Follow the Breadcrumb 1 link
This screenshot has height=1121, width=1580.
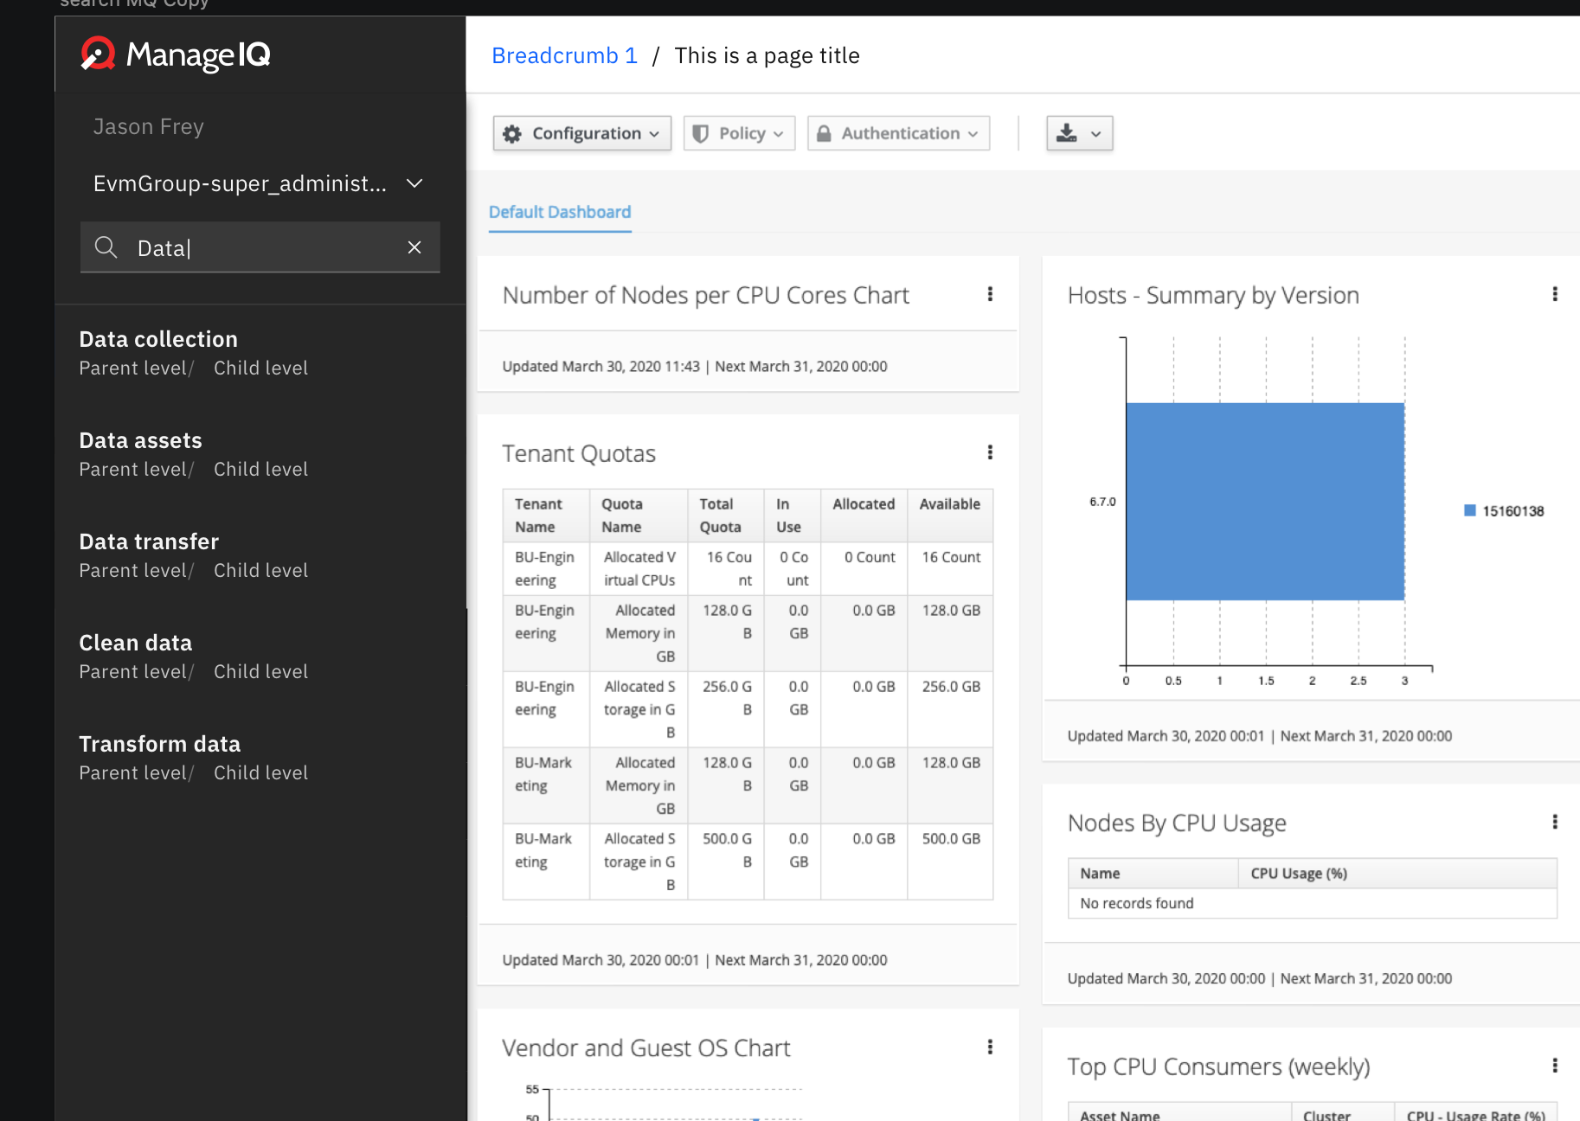[x=564, y=55]
